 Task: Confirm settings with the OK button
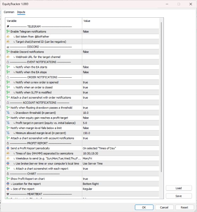[x=144, y=207]
